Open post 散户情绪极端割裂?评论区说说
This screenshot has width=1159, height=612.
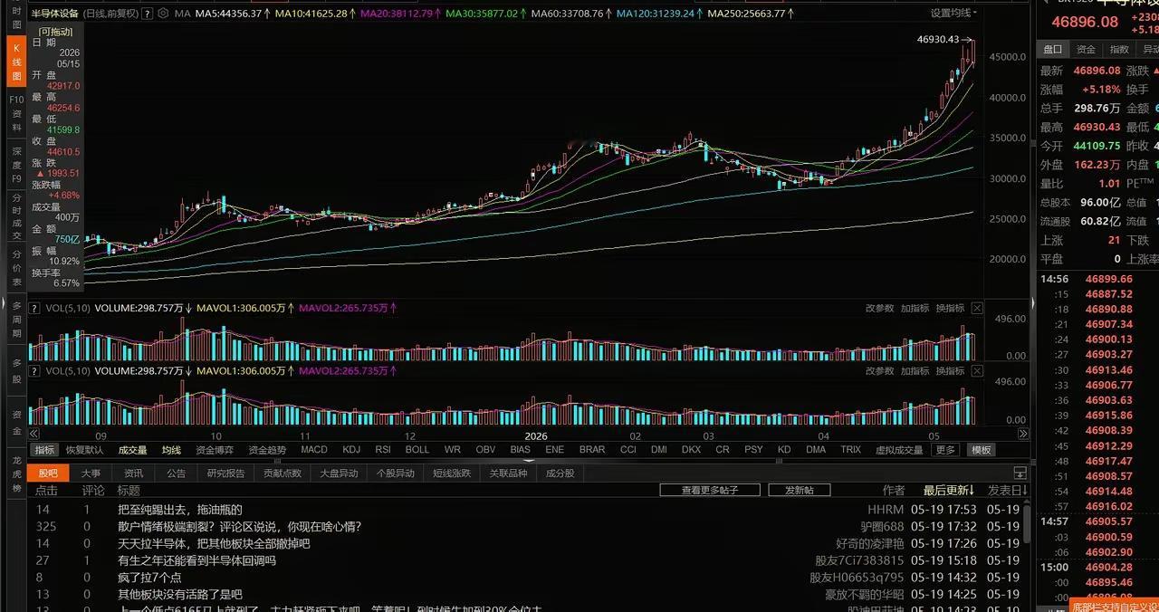tap(240, 526)
